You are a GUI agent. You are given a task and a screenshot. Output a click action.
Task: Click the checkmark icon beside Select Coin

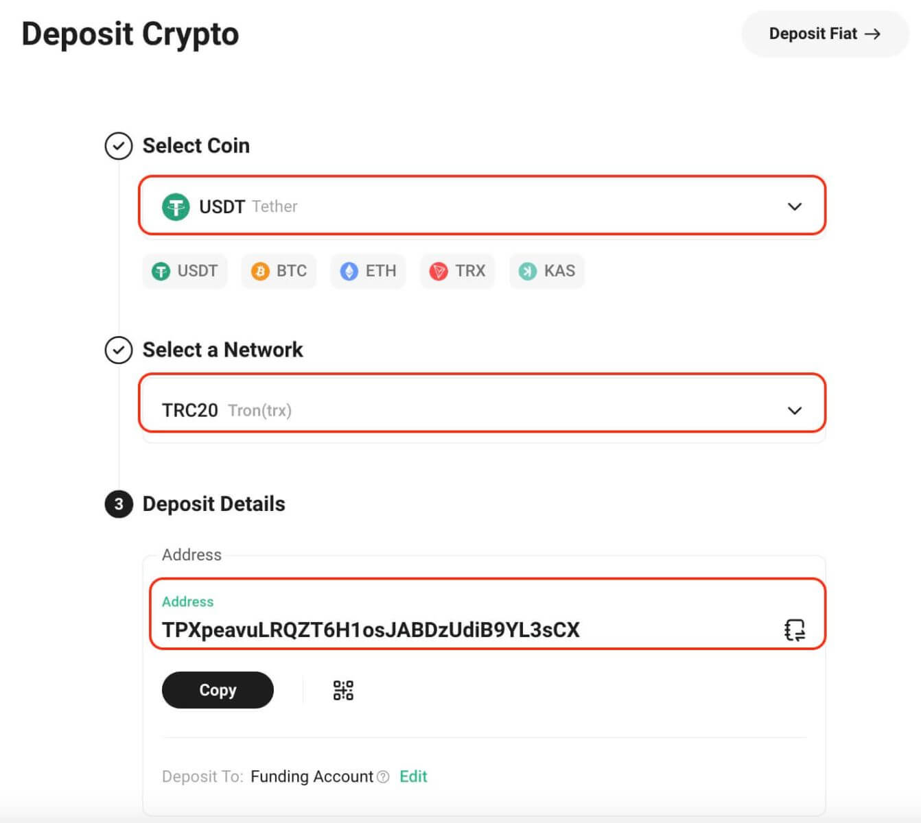(x=119, y=145)
